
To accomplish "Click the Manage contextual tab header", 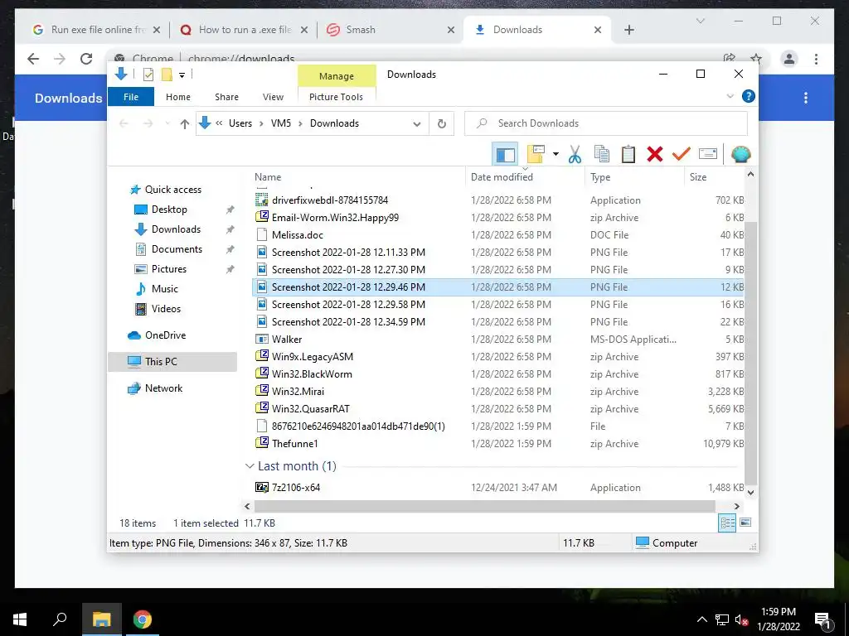I will tap(337, 76).
